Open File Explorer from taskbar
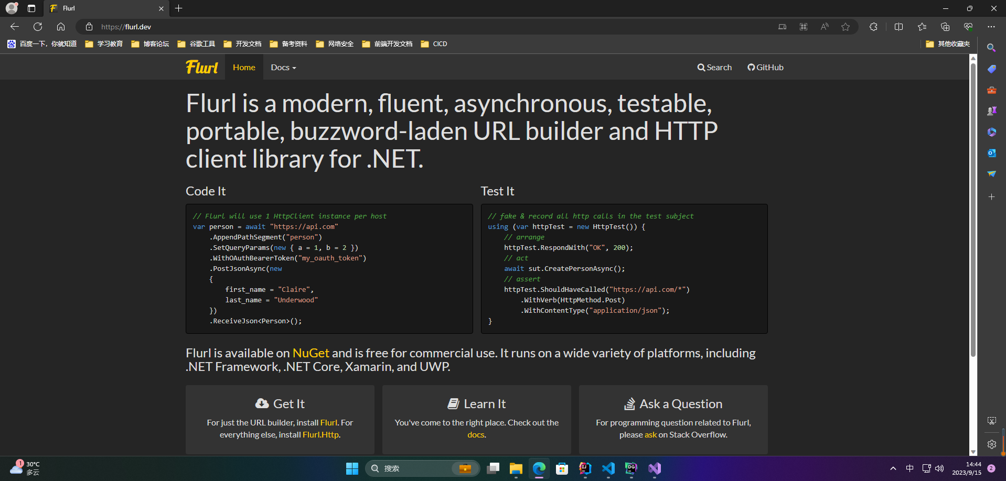This screenshot has width=1006, height=481. [x=516, y=468]
